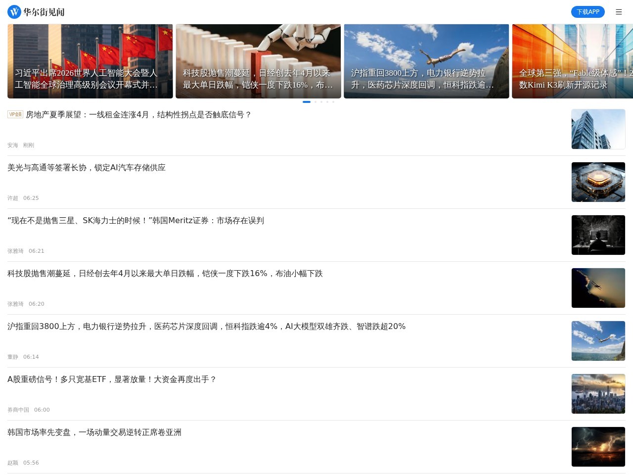Viewport: 633px width, 475px height.
Task: Click chip thumbnail of 美光与高通 article
Action: click(598, 182)
